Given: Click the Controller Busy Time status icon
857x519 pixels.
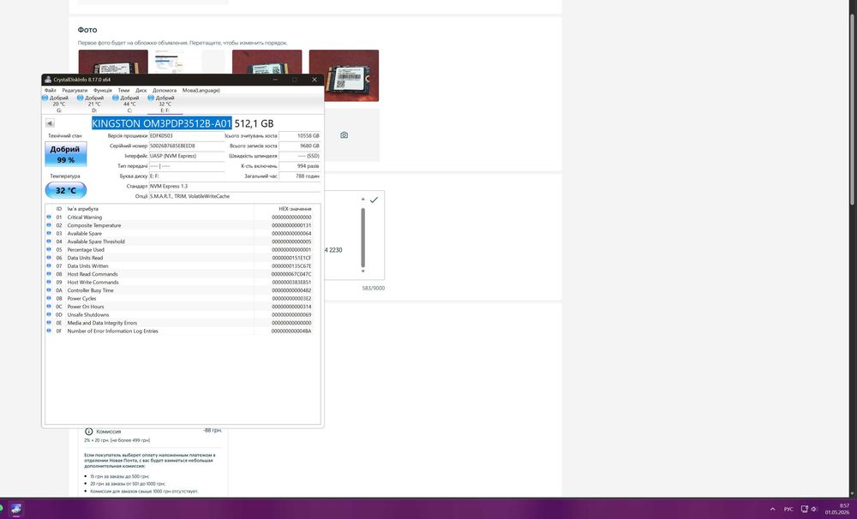Looking at the screenshot, I should (49, 290).
